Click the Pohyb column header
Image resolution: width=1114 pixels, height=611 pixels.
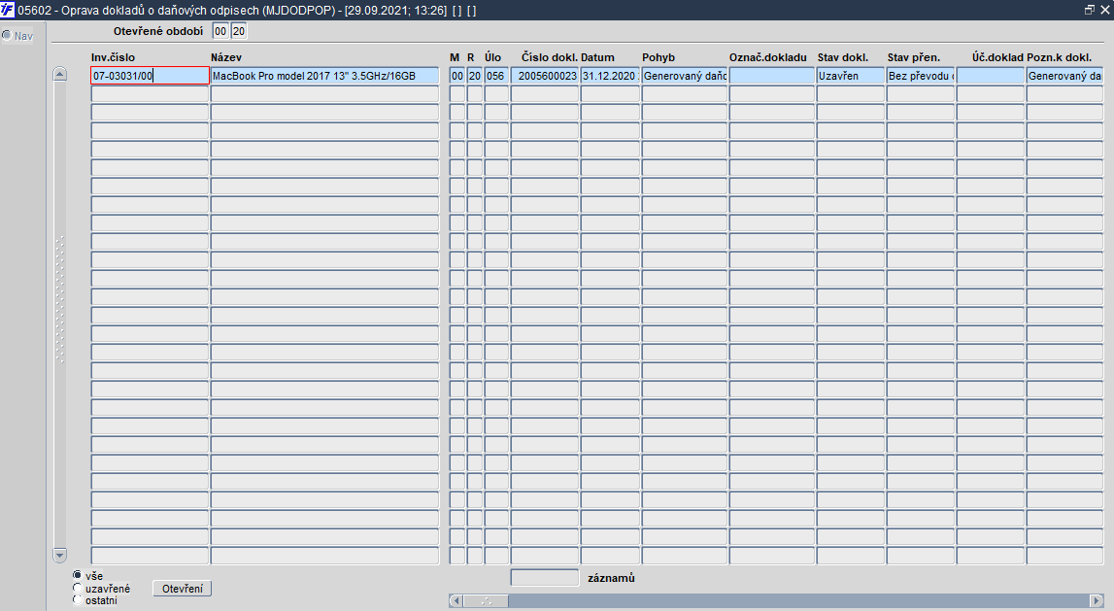658,57
